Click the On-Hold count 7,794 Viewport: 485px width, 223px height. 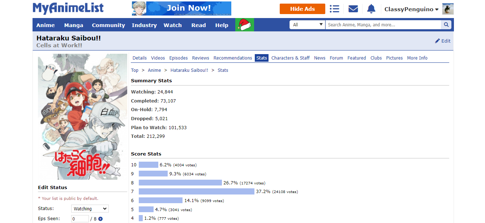161,110
